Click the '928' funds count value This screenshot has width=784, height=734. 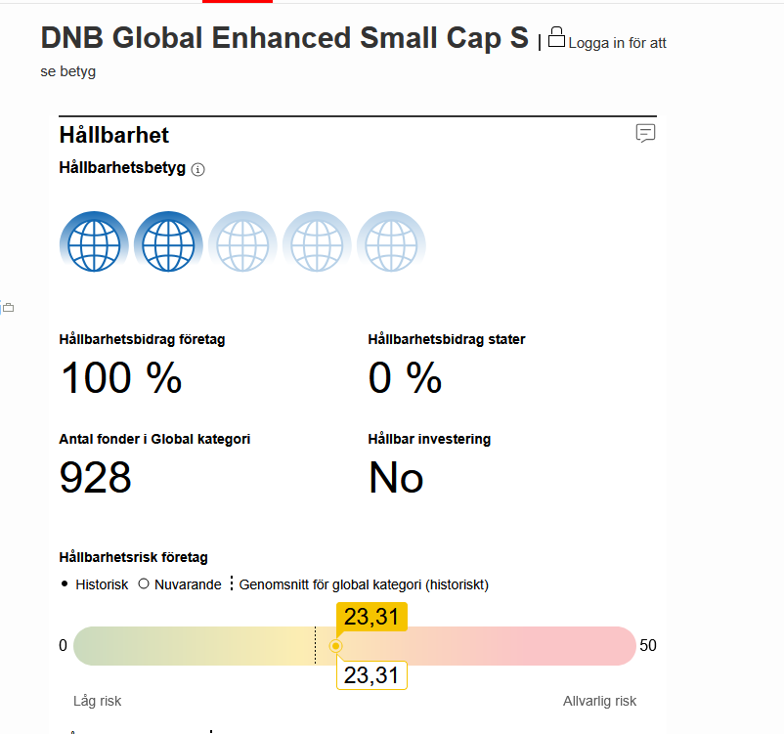96,478
